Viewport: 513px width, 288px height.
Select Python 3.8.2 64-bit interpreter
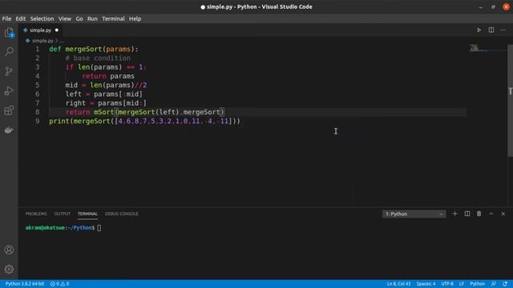(x=25, y=284)
